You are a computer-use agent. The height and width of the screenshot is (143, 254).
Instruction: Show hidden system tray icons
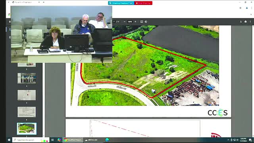(x=228, y=140)
